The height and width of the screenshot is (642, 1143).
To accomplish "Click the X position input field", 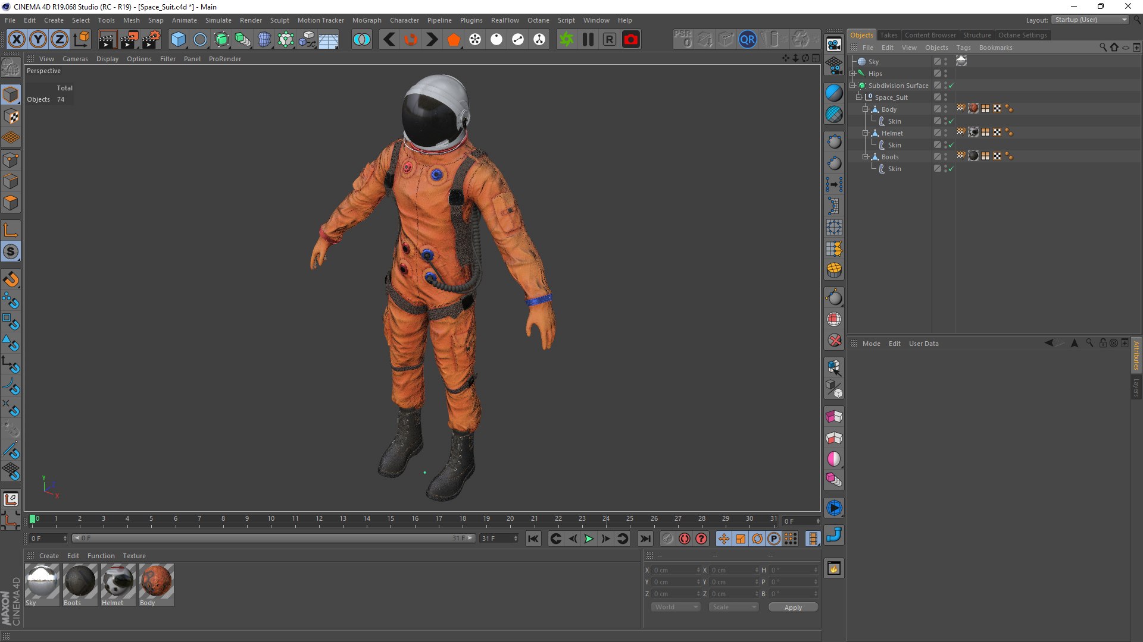I will coord(676,570).
